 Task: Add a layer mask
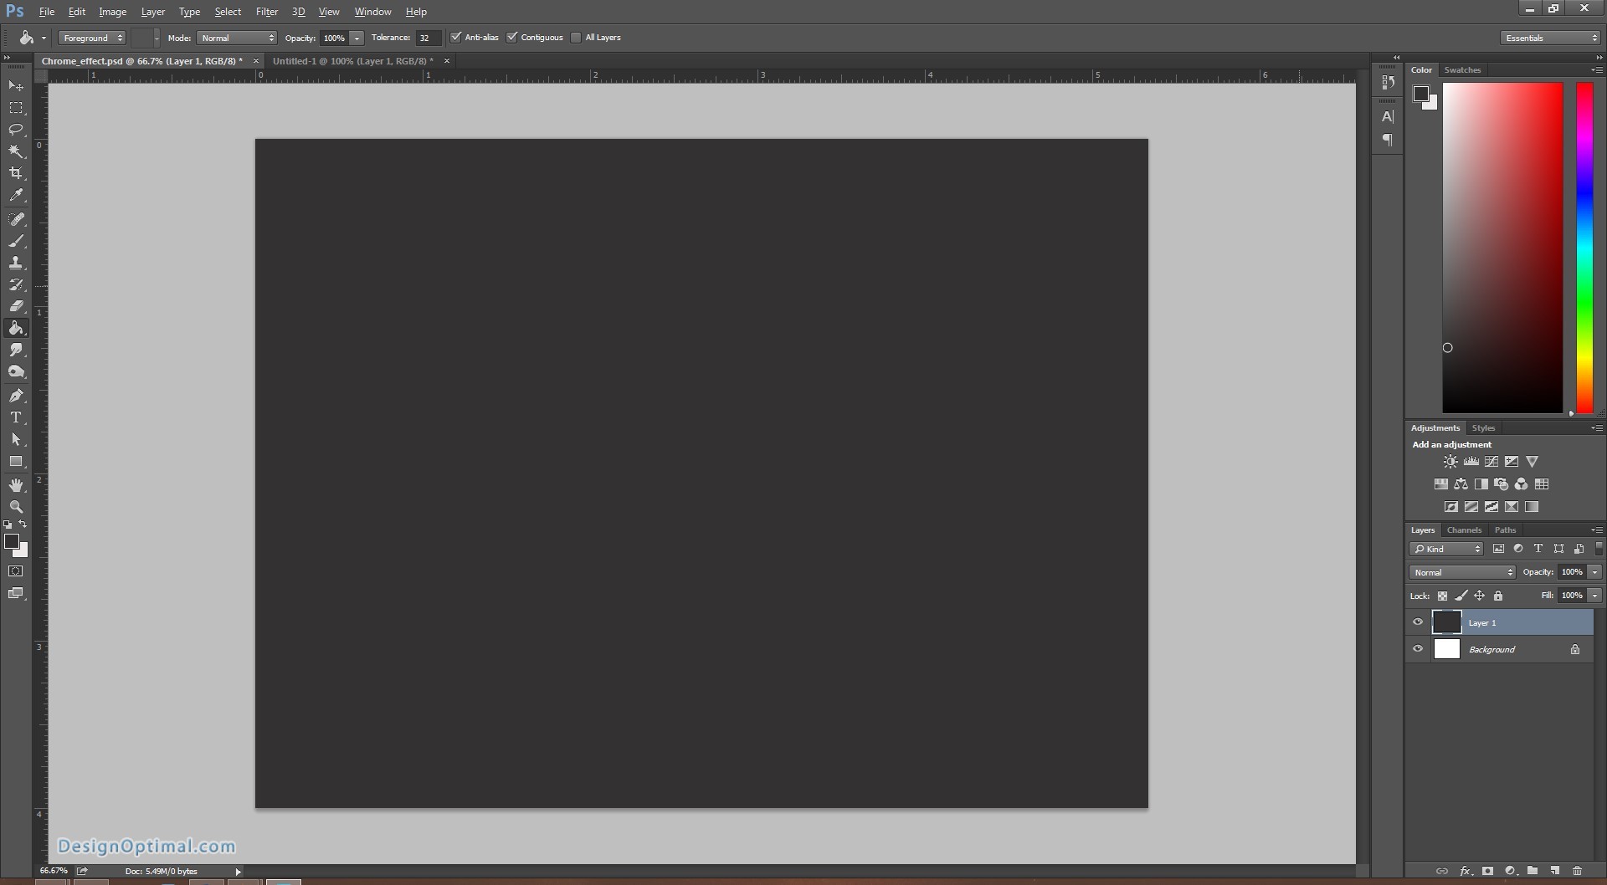[1487, 871]
